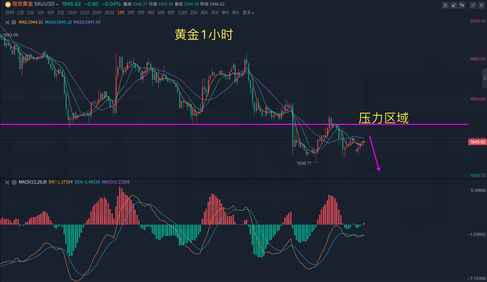Expand the XAUUSD symbol dropdown

pyautogui.click(x=57, y=5)
